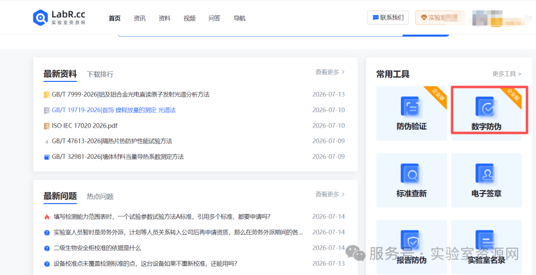Expand 查看更多 in 最新问题 section

tap(330, 194)
